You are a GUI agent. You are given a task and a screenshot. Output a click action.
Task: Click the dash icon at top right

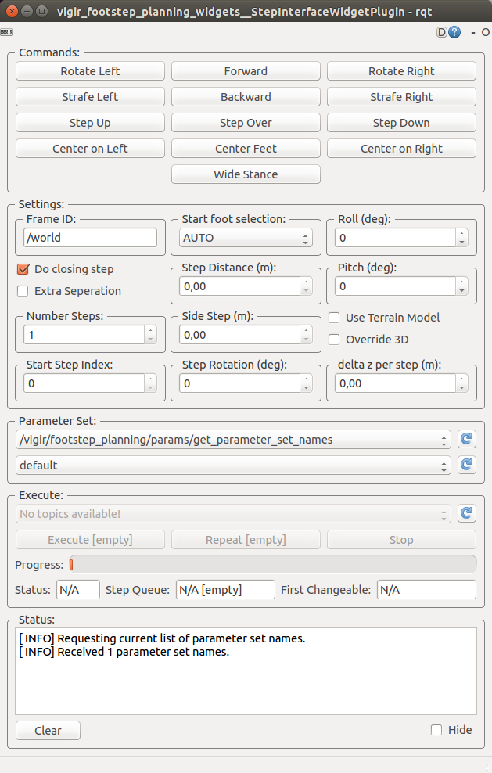click(473, 33)
